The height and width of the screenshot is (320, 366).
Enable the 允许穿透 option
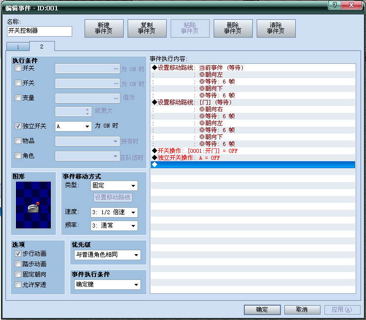[18, 284]
